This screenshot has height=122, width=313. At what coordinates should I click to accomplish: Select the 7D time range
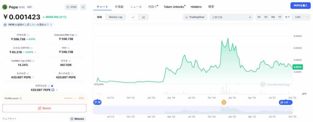coord(266,17)
